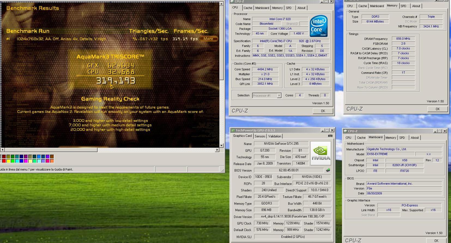Click GPU-Z BIOS Version '62.00.45.00.01'
Screen dimensions: 451x243
[289, 170]
